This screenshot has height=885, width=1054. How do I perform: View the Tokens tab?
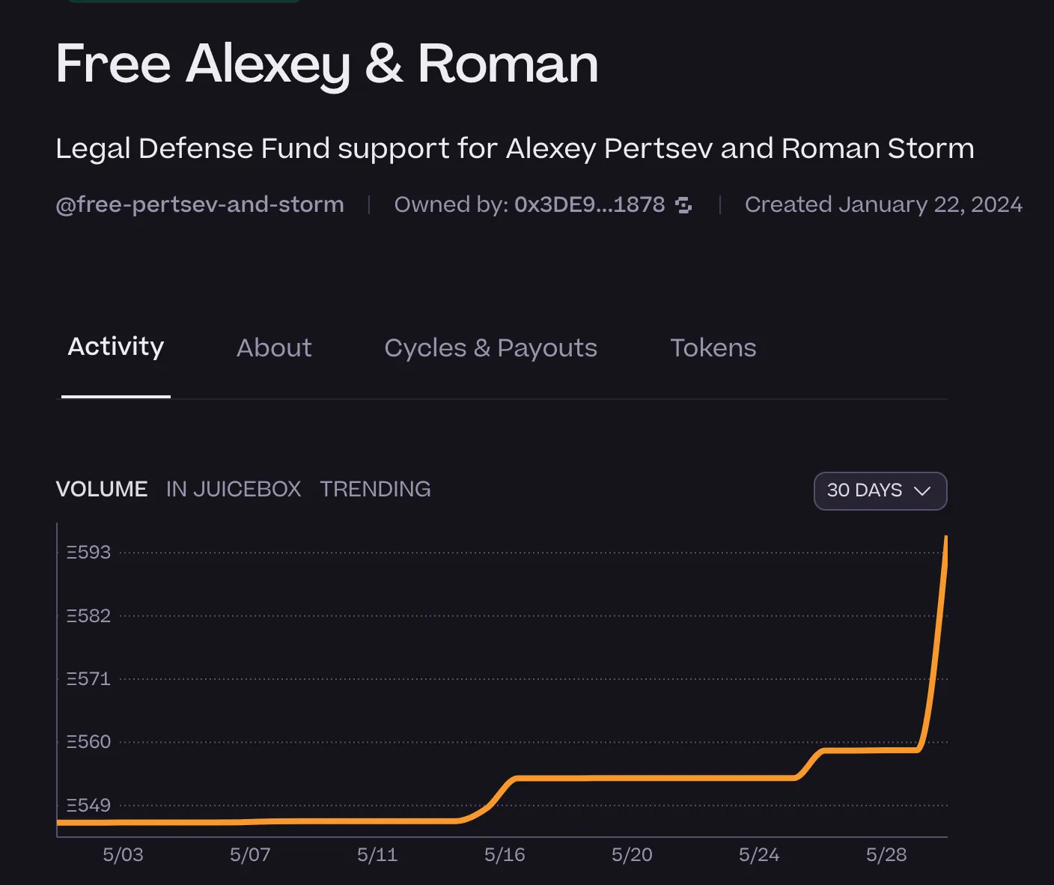713,348
